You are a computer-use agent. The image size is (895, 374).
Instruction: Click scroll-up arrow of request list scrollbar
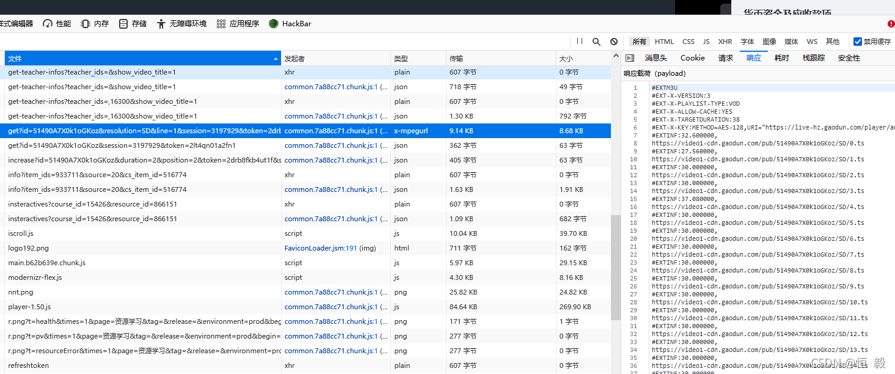[616, 56]
